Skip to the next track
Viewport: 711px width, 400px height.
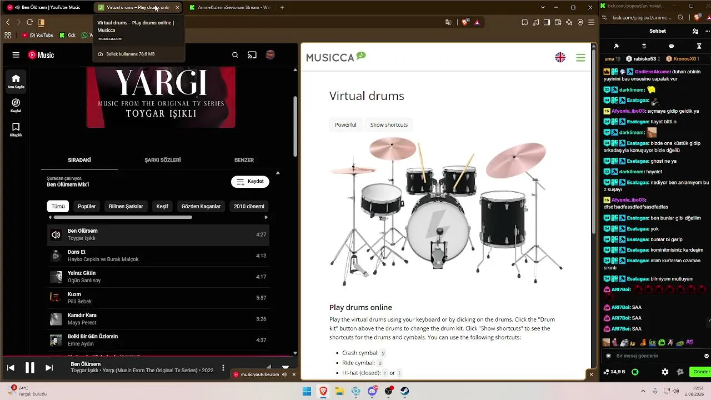49,368
